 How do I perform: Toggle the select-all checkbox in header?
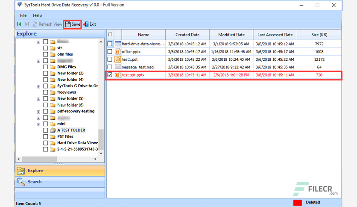coord(110,35)
